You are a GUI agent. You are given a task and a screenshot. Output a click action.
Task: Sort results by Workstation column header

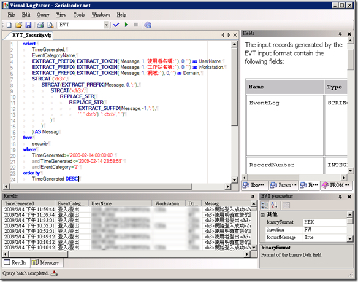(169, 203)
